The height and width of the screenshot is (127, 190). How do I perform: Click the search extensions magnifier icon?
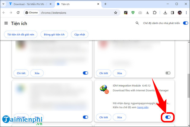pos(137,23)
